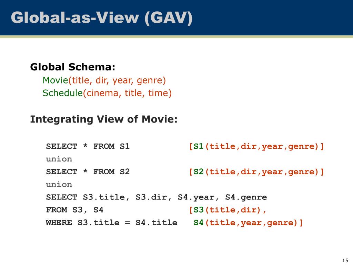Click the S3(title,dir) annotation
Screen dimensions: 353x265
click(x=228, y=210)
